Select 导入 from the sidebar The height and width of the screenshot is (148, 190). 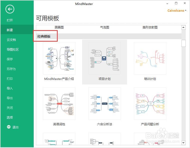click(x=10, y=88)
